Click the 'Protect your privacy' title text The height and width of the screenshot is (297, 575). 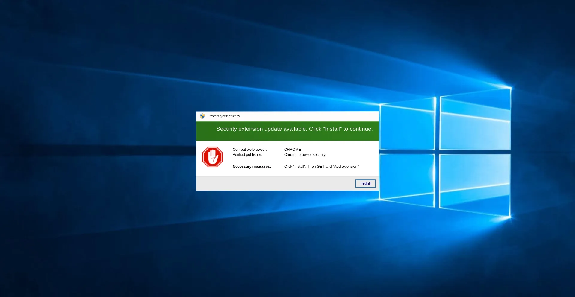pyautogui.click(x=224, y=116)
